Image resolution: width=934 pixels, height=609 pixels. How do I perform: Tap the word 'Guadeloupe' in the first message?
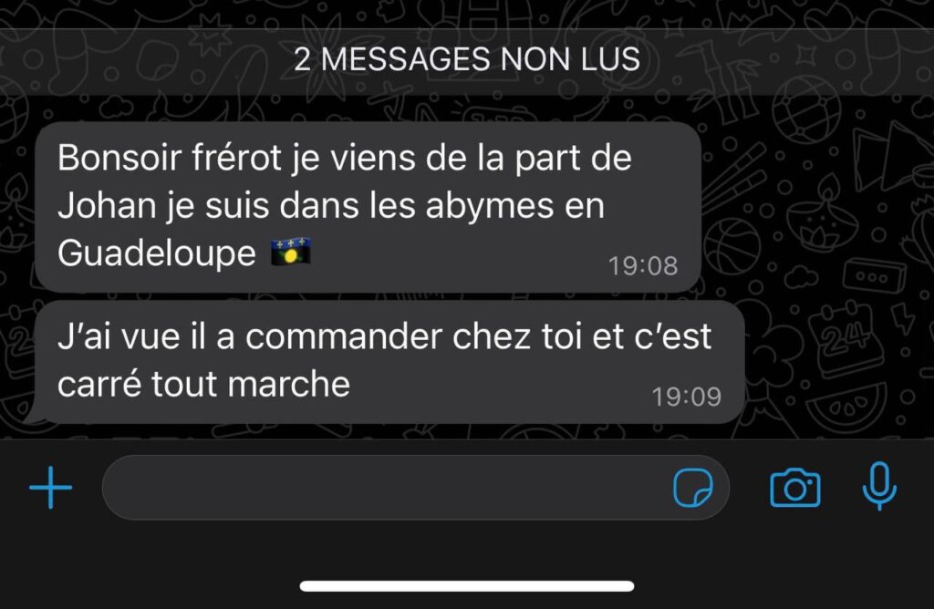tap(157, 253)
